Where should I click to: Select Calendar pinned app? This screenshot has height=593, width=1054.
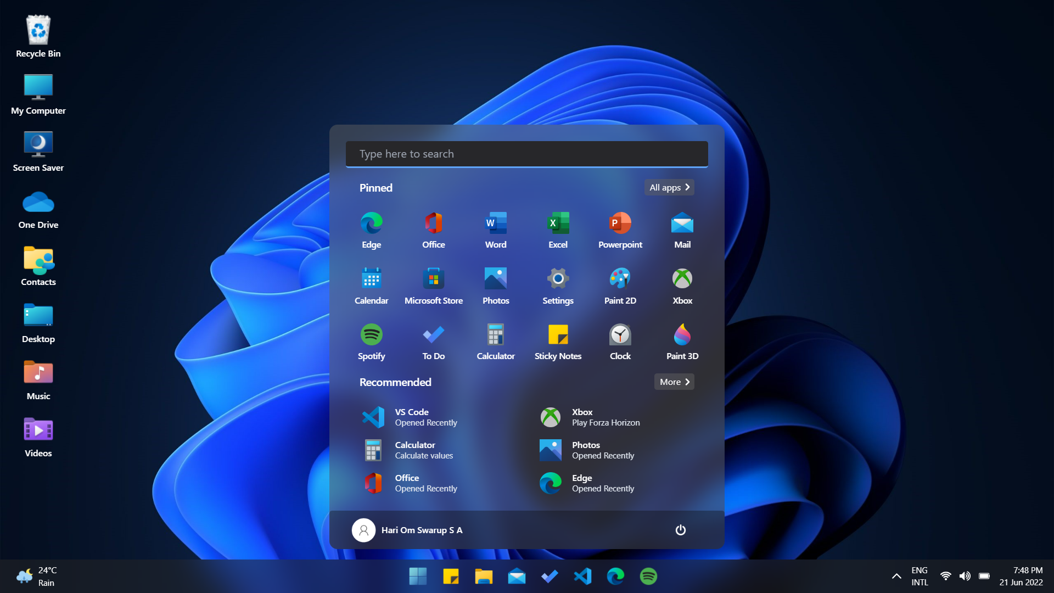pyautogui.click(x=371, y=284)
